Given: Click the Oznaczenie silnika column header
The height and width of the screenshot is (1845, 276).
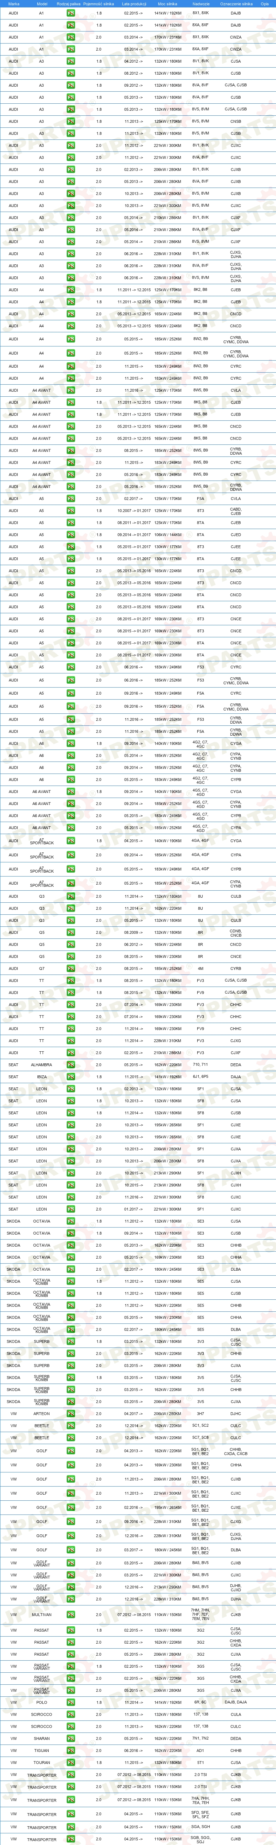Looking at the screenshot, I should pos(236,4).
